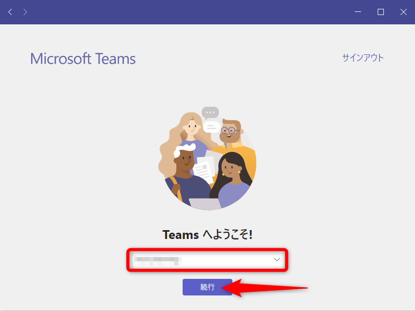Click the minimize window icon
Viewport: 415px width, 311px height.
[357, 11]
